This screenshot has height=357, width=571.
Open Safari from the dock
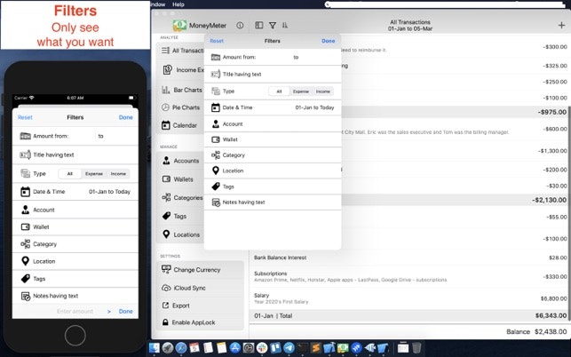(181, 348)
